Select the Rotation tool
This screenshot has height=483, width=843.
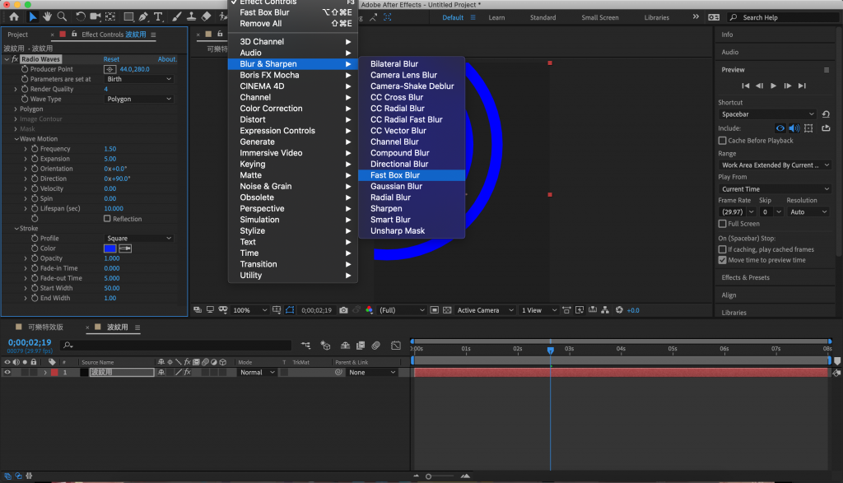click(x=81, y=16)
